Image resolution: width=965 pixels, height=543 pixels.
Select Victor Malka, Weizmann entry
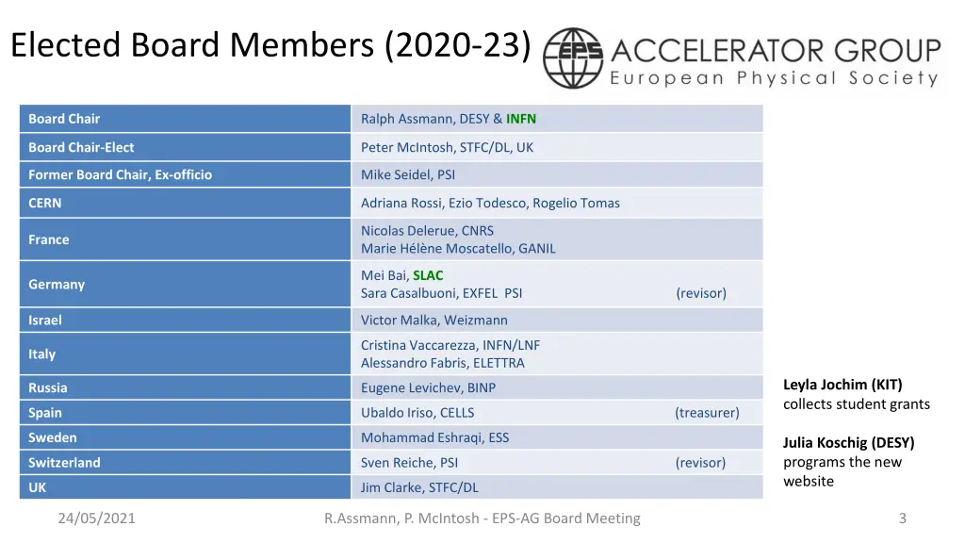pyautogui.click(x=433, y=321)
